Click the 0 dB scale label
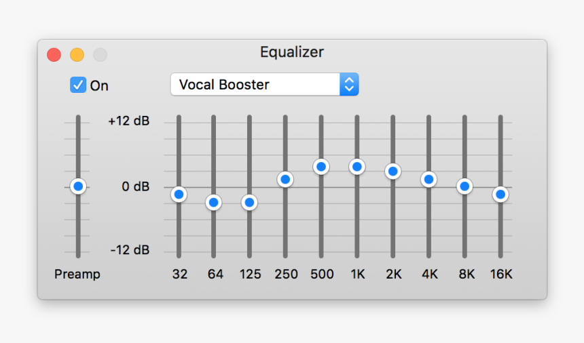The height and width of the screenshot is (343, 584). pyautogui.click(x=136, y=186)
